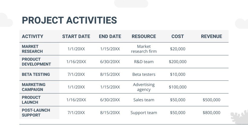Click the Market research firm resource cell
248x139 pixels.
tap(144, 49)
